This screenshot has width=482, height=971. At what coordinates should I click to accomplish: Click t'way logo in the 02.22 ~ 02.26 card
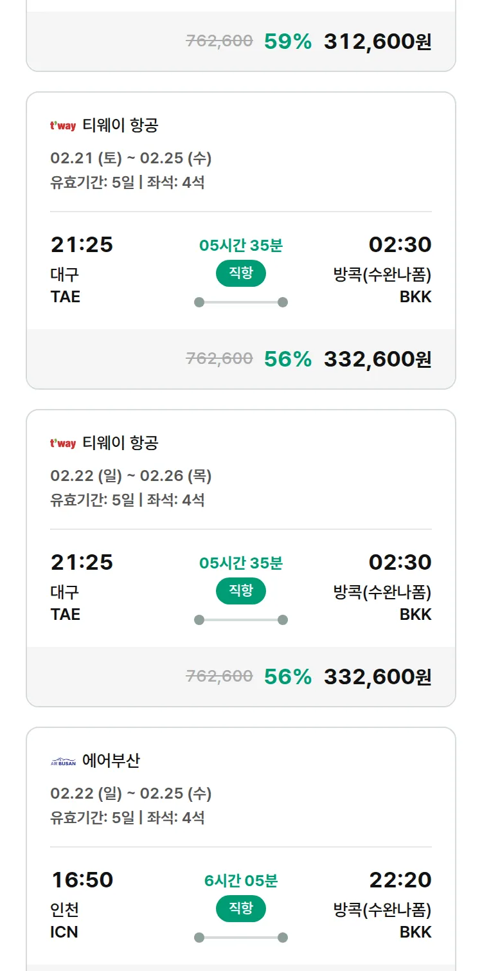[x=63, y=444]
